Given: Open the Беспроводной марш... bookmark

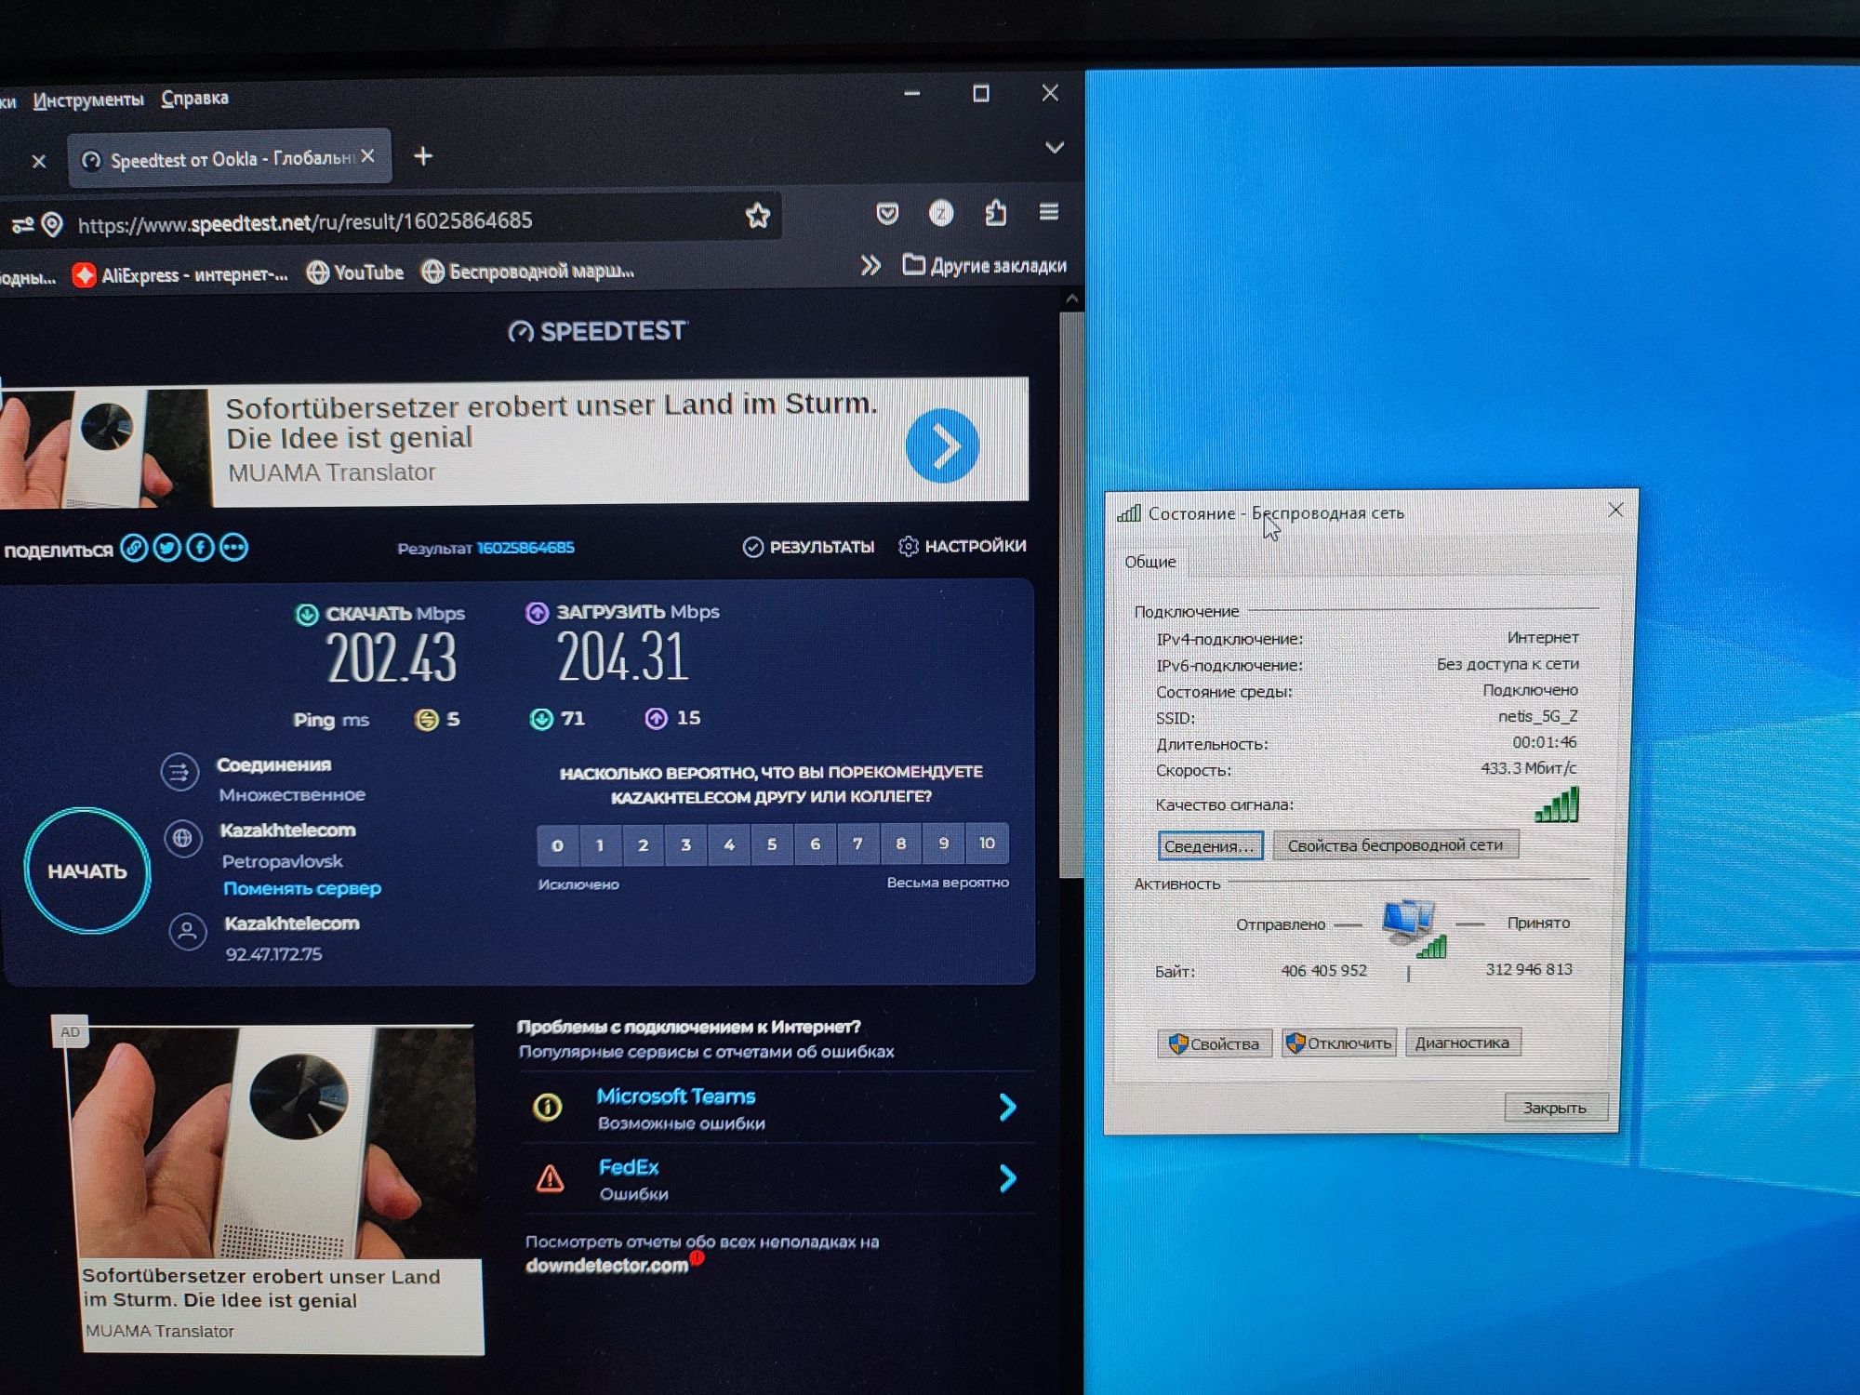Looking at the screenshot, I should click(527, 271).
